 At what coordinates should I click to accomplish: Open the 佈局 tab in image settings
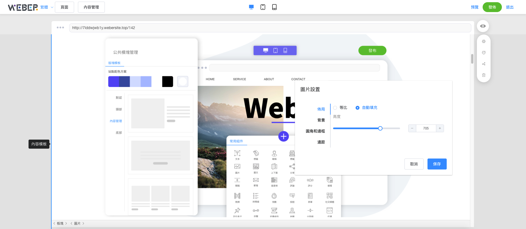321,109
